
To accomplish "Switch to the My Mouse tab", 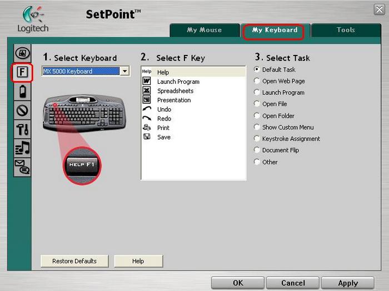I will 204,31.
